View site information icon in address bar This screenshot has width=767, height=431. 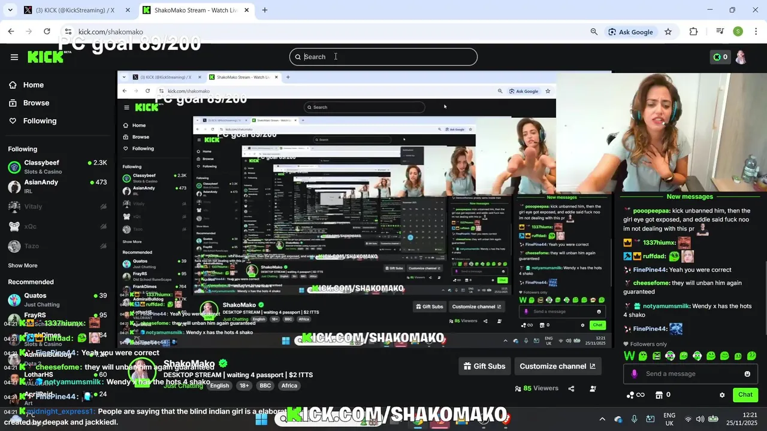68,32
